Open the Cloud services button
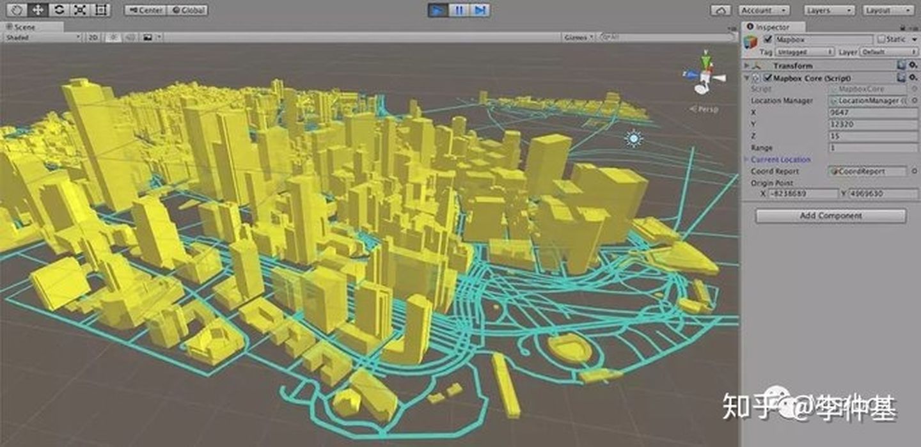This screenshot has height=447, width=921. tap(721, 10)
